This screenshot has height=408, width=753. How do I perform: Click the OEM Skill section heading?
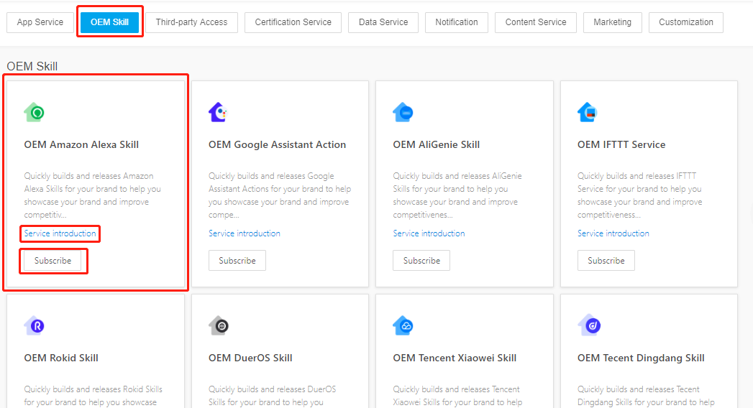[x=32, y=66]
